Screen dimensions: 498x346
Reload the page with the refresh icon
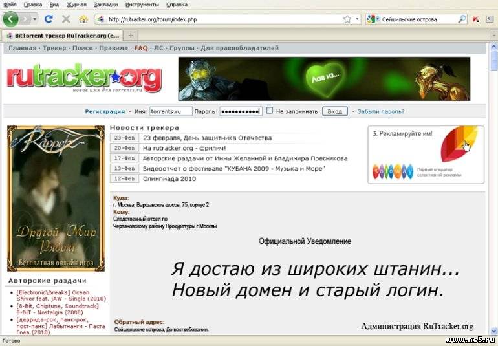click(49, 19)
